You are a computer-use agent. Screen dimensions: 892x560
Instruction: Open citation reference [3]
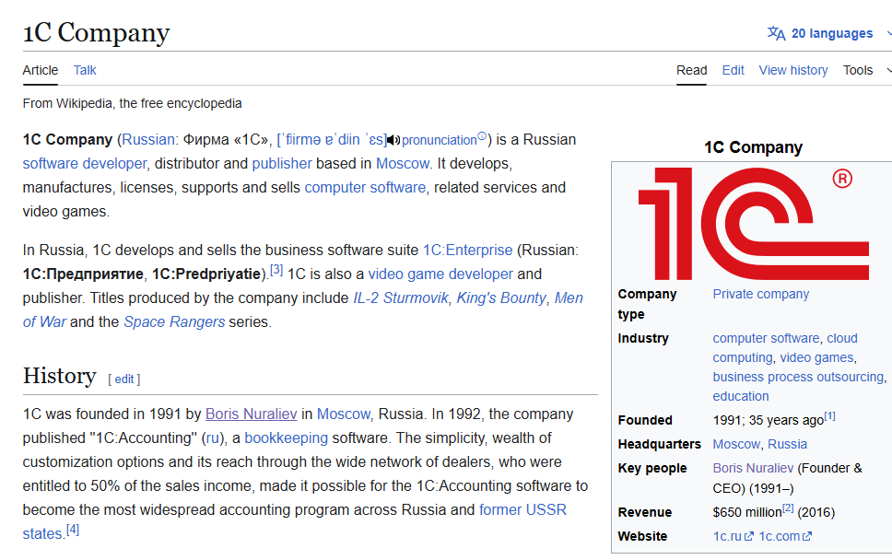click(276, 270)
